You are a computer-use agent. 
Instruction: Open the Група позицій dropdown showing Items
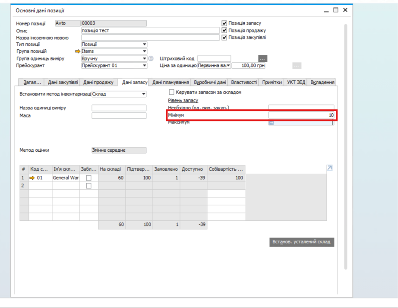click(x=145, y=51)
